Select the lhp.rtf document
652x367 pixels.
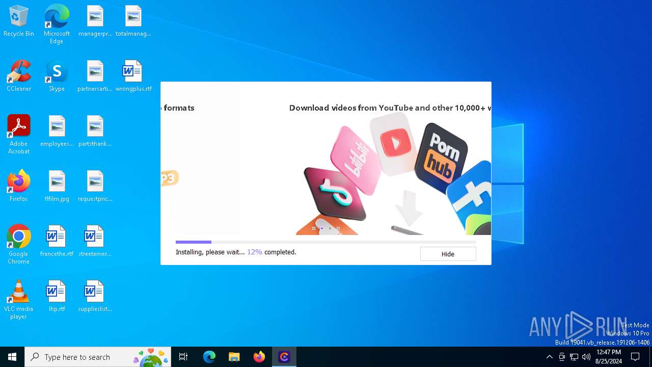pyautogui.click(x=57, y=297)
